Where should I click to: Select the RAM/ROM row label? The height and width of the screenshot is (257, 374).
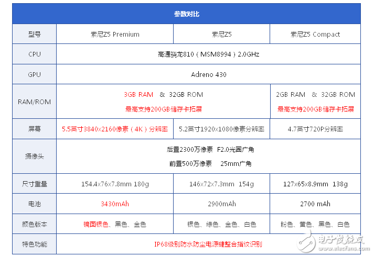pyautogui.click(x=34, y=102)
